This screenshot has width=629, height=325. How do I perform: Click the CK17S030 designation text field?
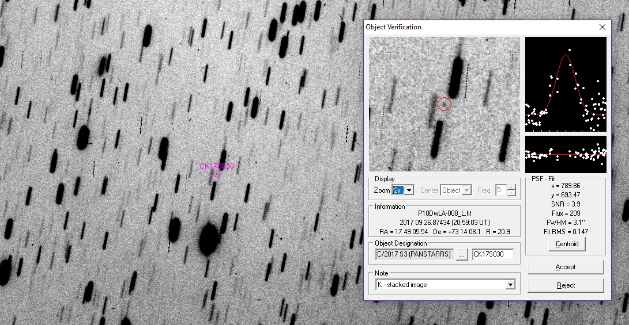pyautogui.click(x=492, y=254)
